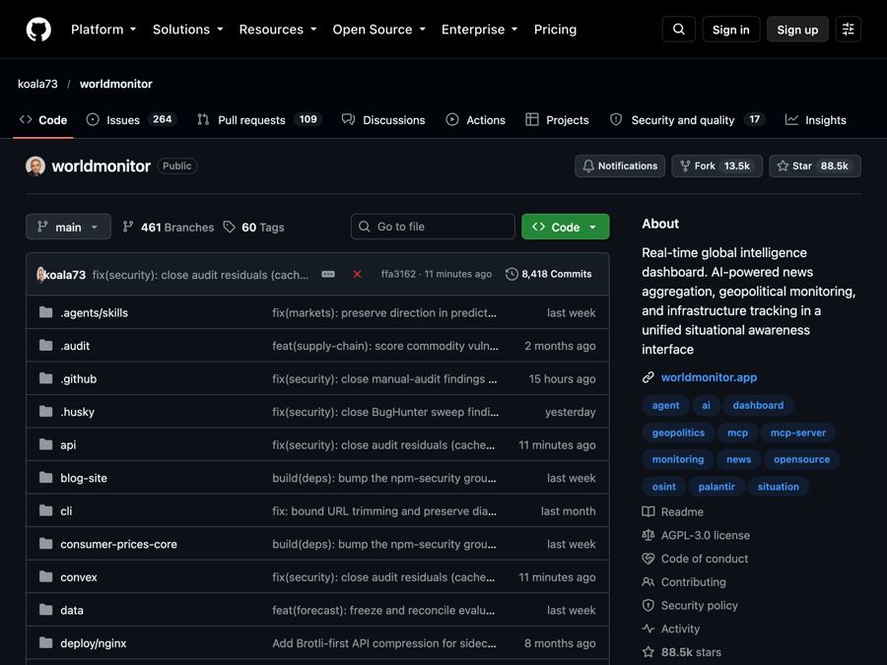Select the mcp-server topic tag
The width and height of the screenshot is (887, 665).
[797, 432]
